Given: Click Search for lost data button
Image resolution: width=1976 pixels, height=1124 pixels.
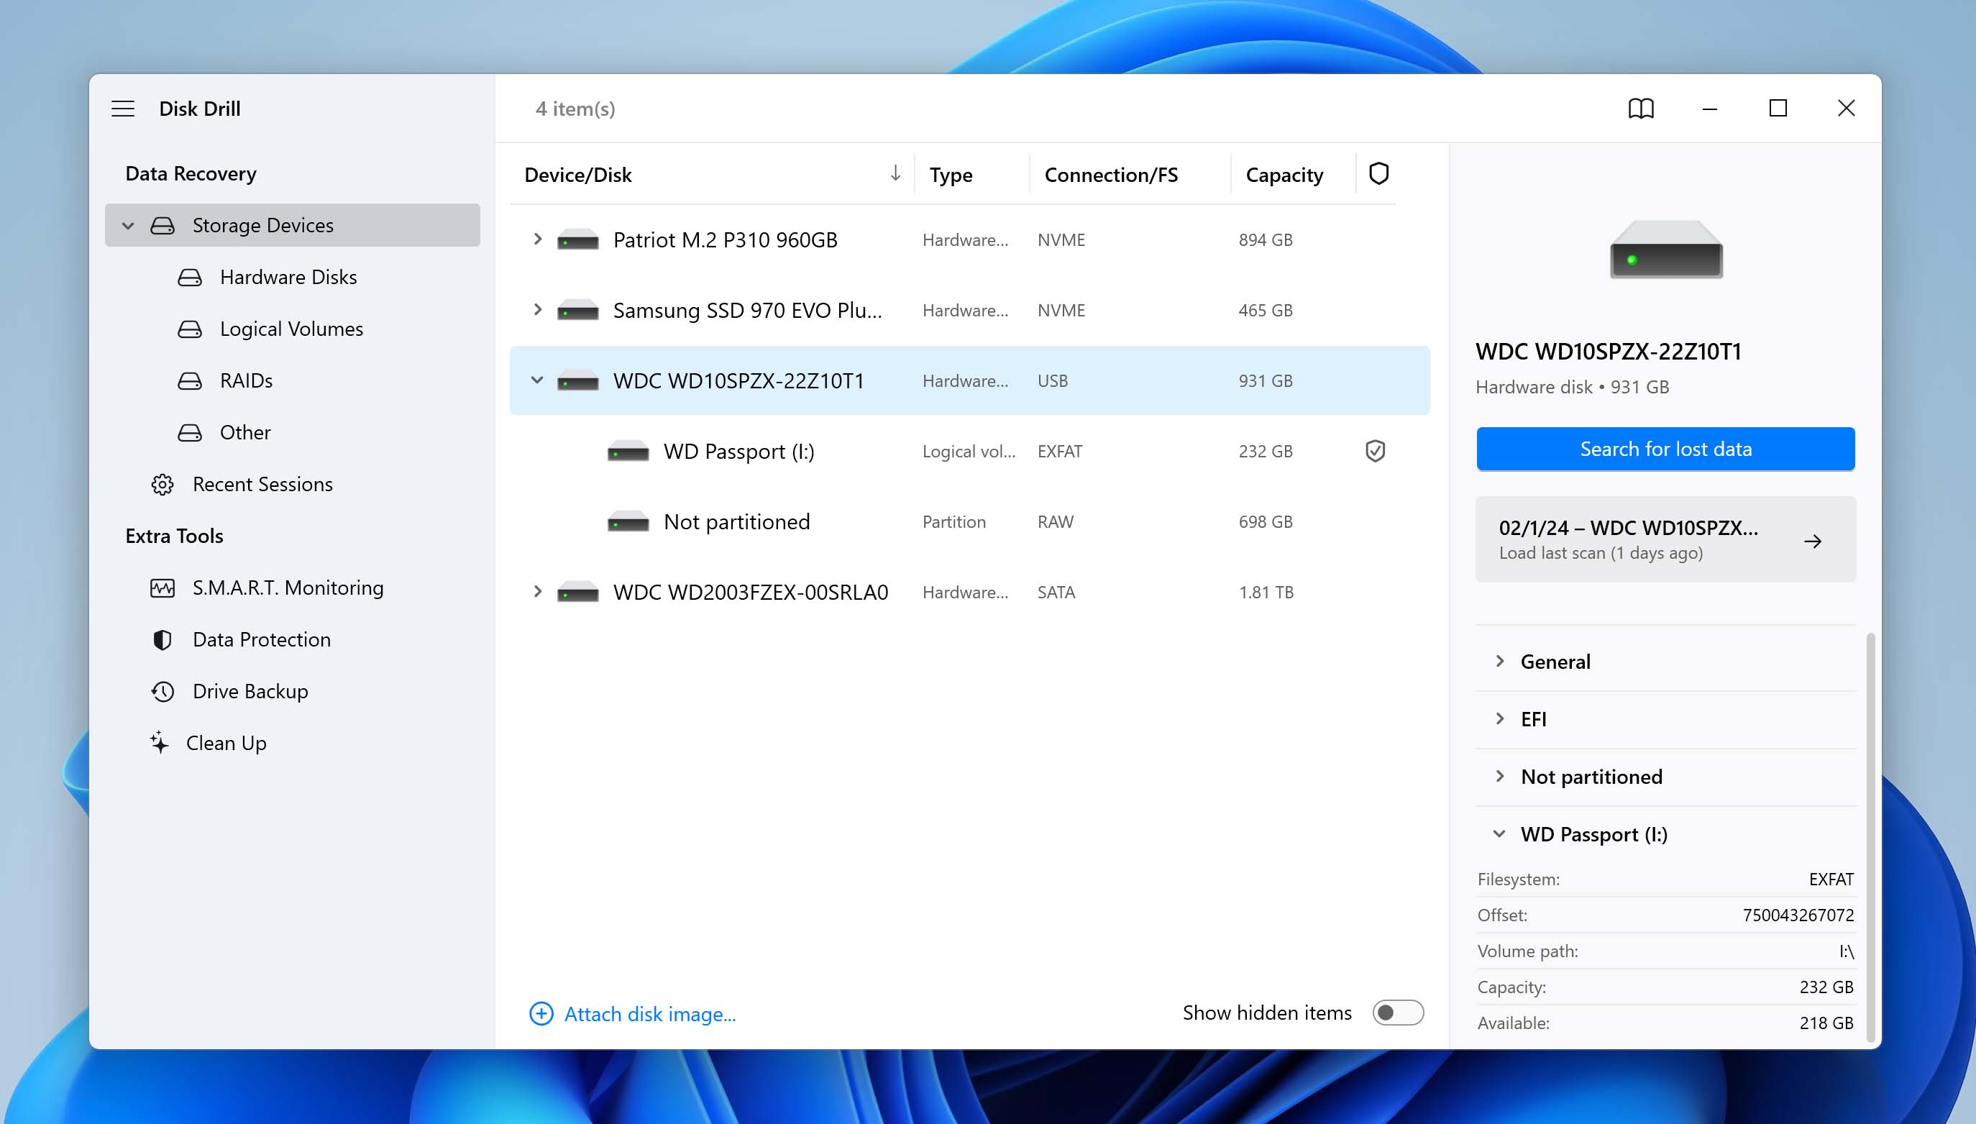Looking at the screenshot, I should (x=1665, y=448).
